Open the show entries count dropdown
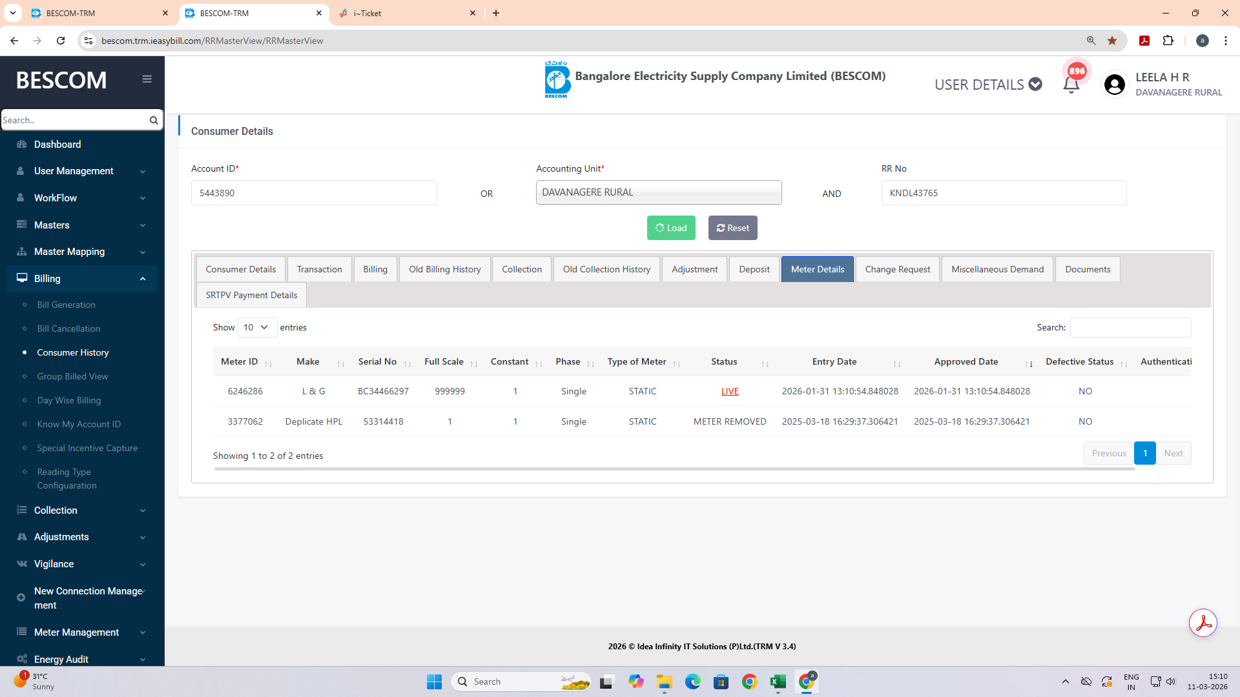The height and width of the screenshot is (697, 1240). coord(256,328)
